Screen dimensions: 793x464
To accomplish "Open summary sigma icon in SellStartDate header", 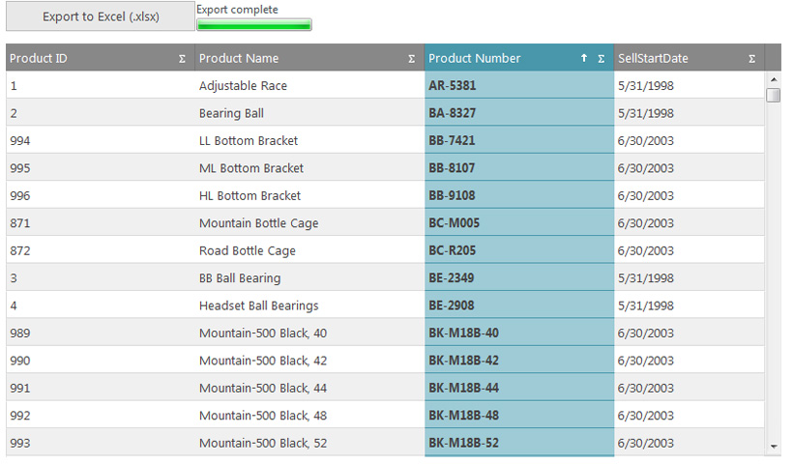I will (752, 59).
